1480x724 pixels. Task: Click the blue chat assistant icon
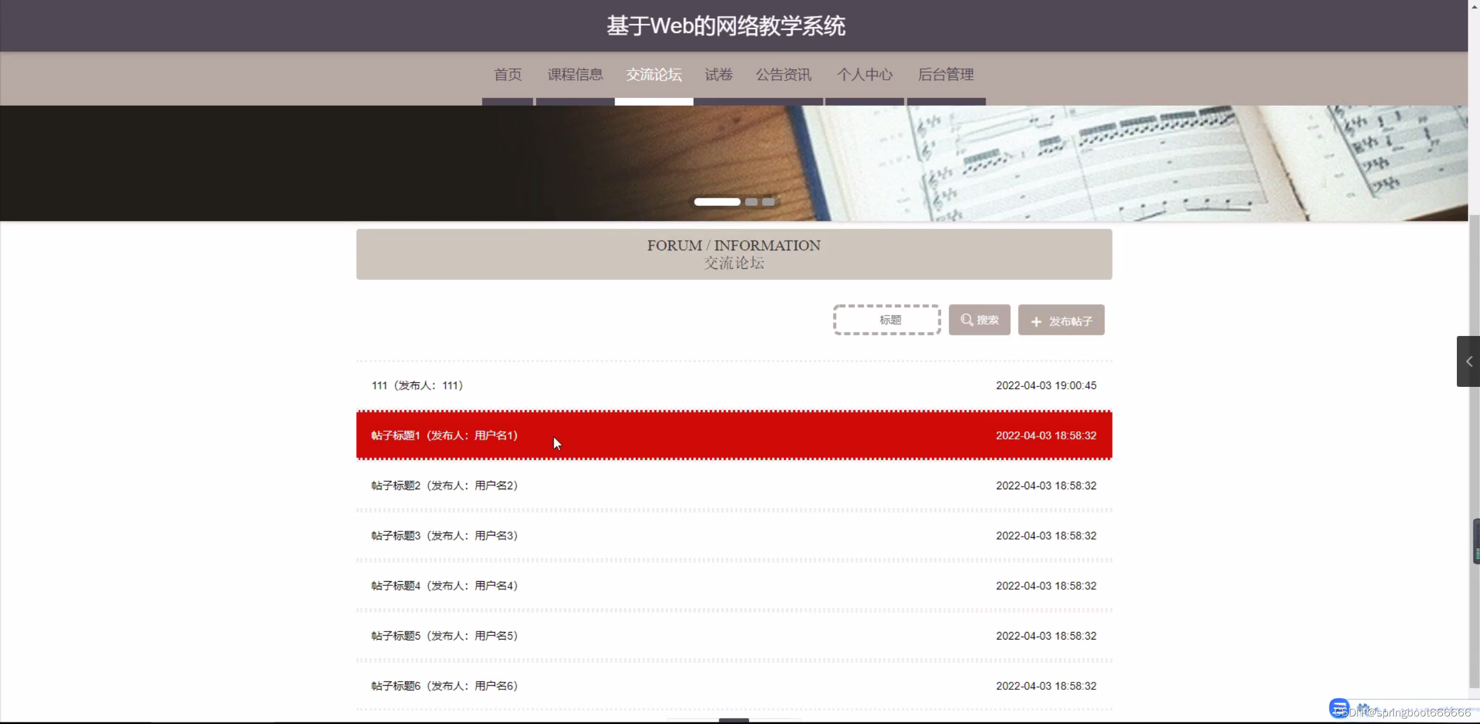click(x=1338, y=707)
